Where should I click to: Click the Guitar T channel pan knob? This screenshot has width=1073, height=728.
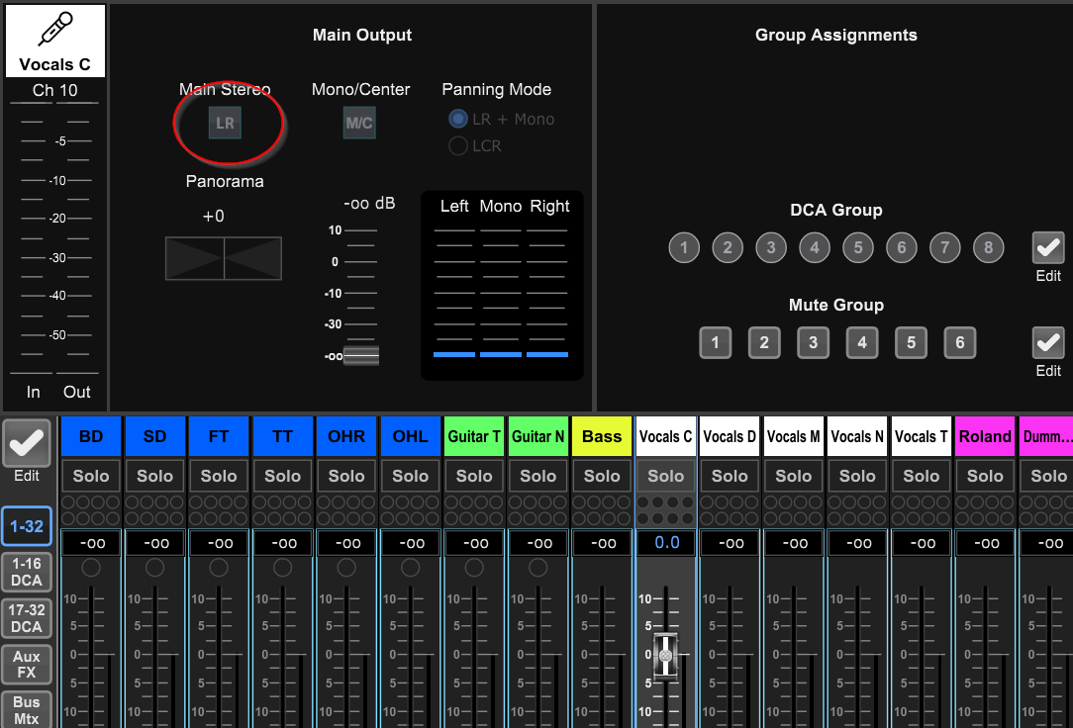click(x=474, y=568)
